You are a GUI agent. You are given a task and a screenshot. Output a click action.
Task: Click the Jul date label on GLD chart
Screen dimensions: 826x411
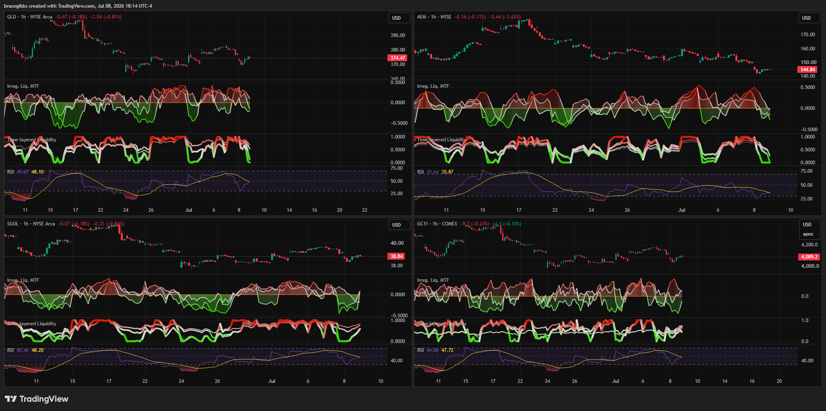pos(188,210)
